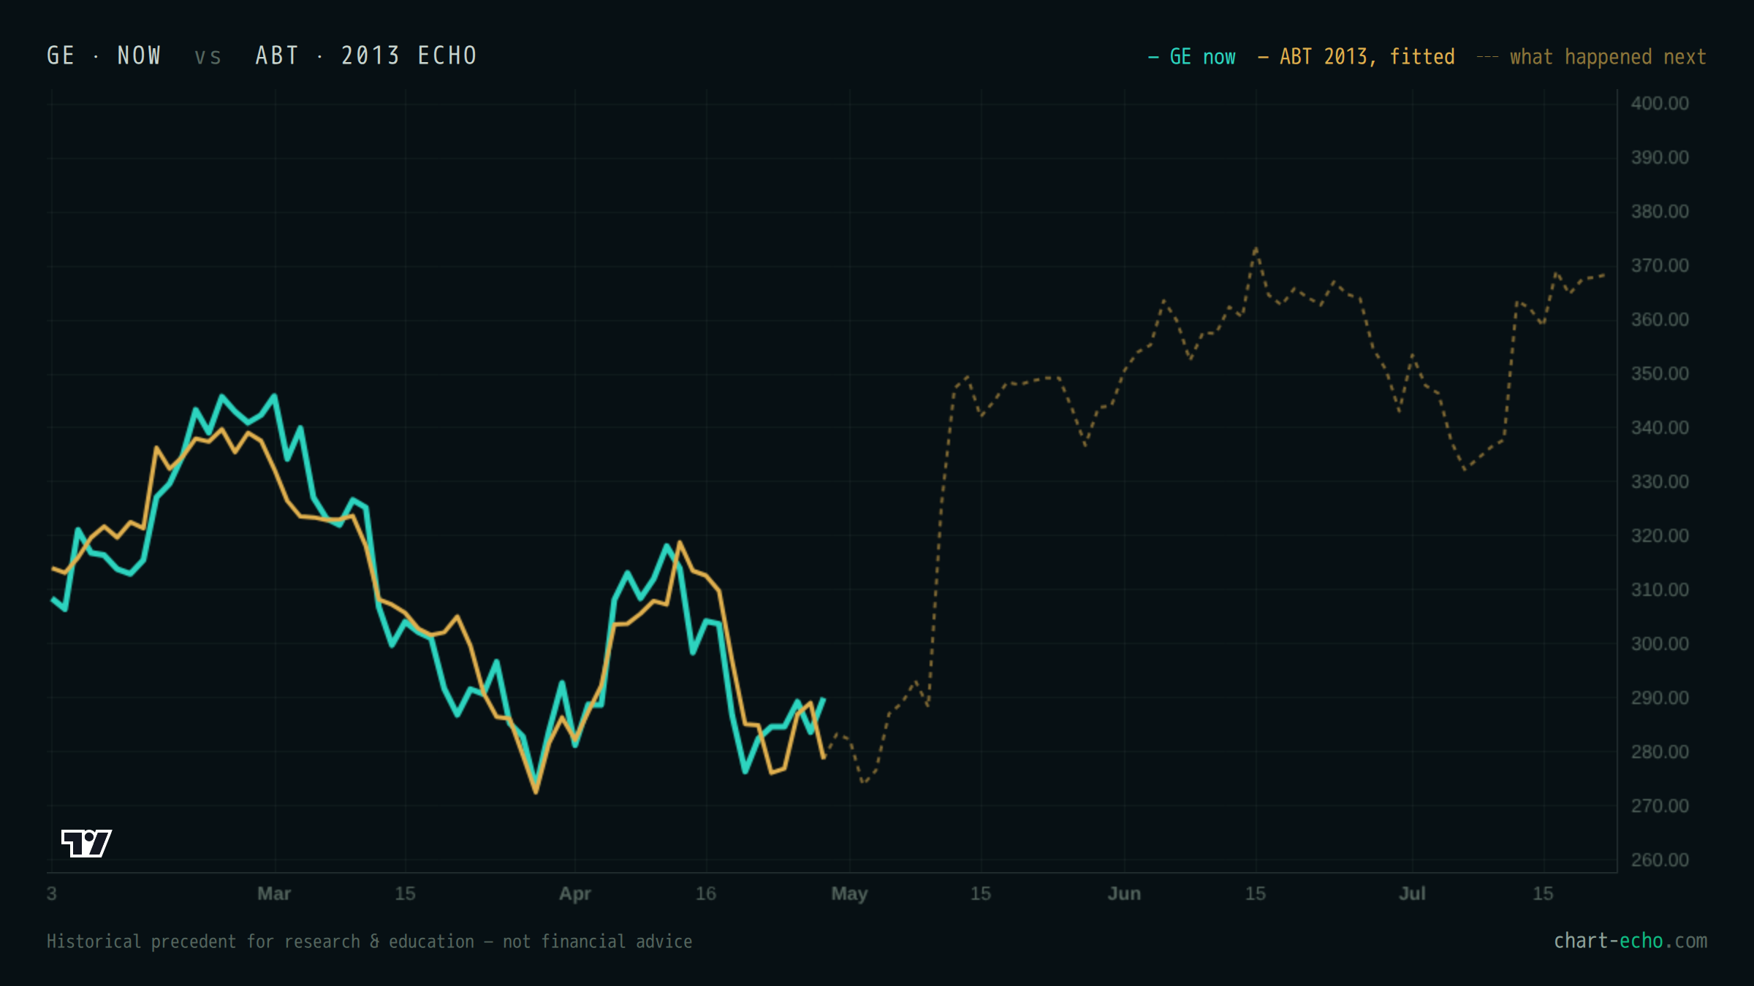Click the 290.00 price axis label
The height and width of the screenshot is (986, 1754).
tap(1660, 698)
